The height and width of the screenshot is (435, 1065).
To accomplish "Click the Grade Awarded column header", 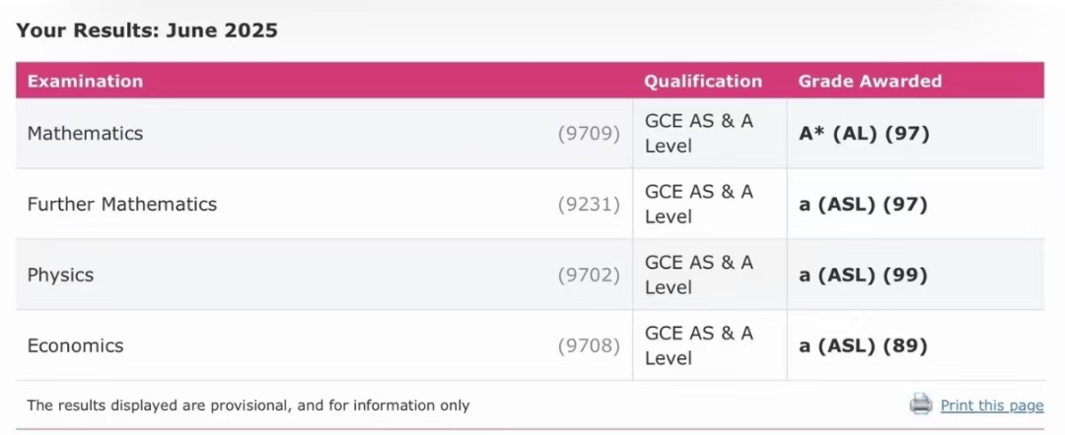I will 870,82.
